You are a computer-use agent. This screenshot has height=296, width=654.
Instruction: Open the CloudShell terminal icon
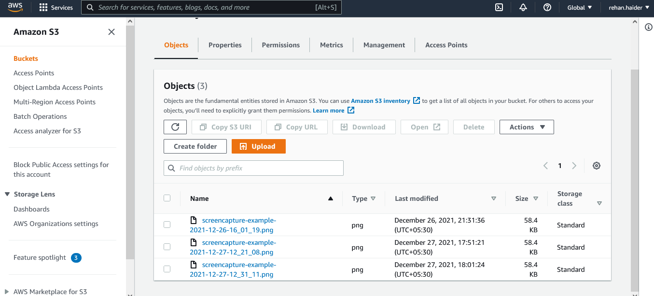pyautogui.click(x=499, y=7)
